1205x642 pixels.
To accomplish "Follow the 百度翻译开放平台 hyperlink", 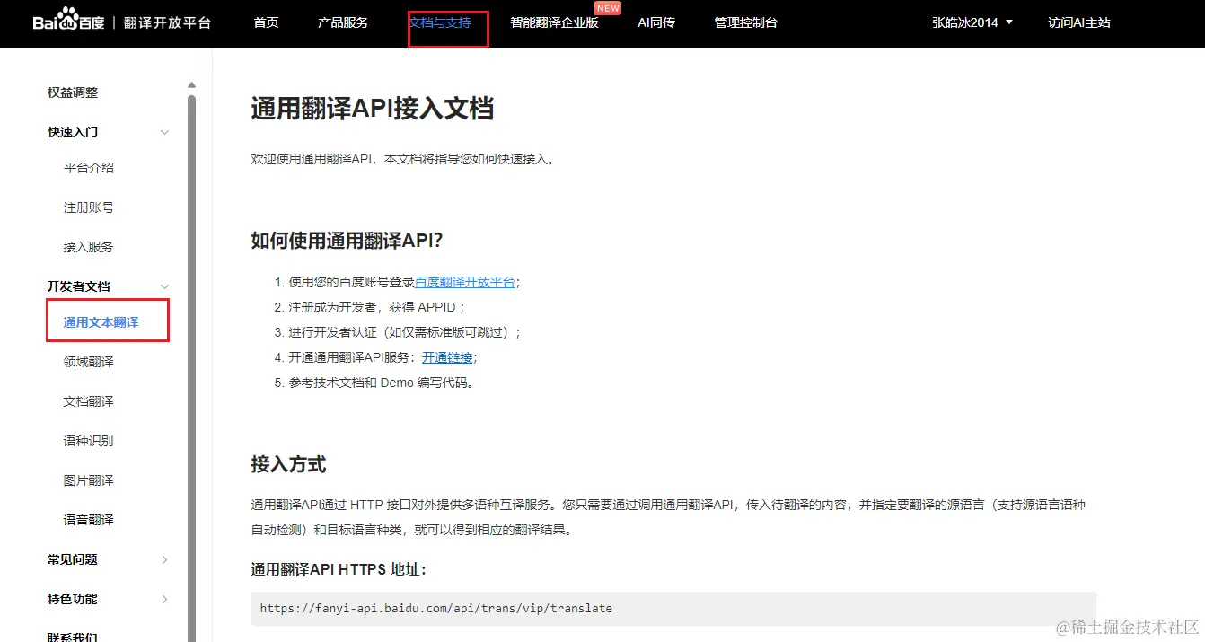I will click(465, 282).
